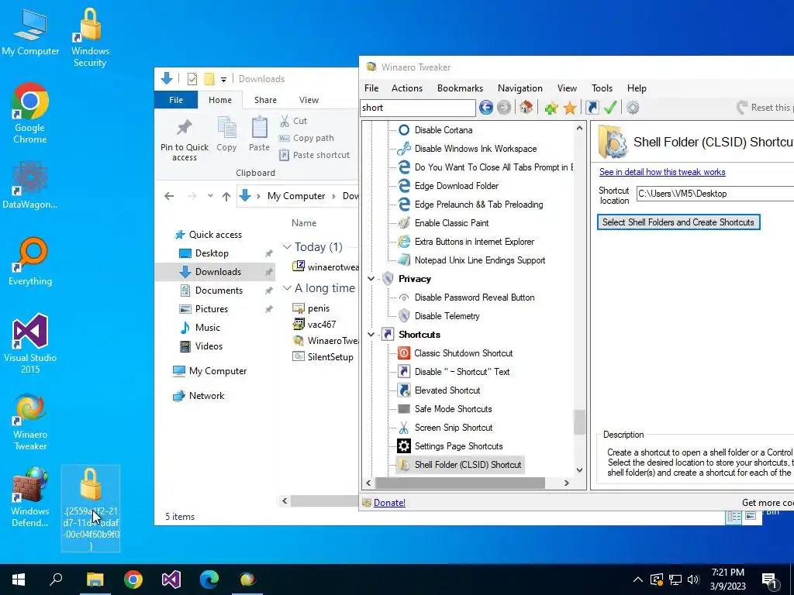
Task: Open the notification center icon
Action: [770, 580]
